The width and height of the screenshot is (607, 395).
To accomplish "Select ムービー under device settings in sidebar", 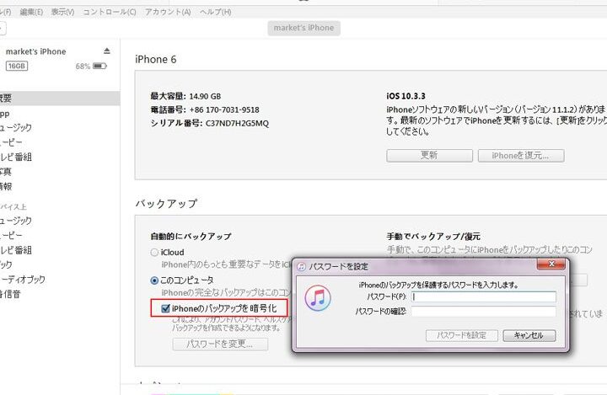I will pyautogui.click(x=11, y=142).
